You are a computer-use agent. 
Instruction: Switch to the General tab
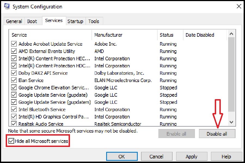coord(14,21)
